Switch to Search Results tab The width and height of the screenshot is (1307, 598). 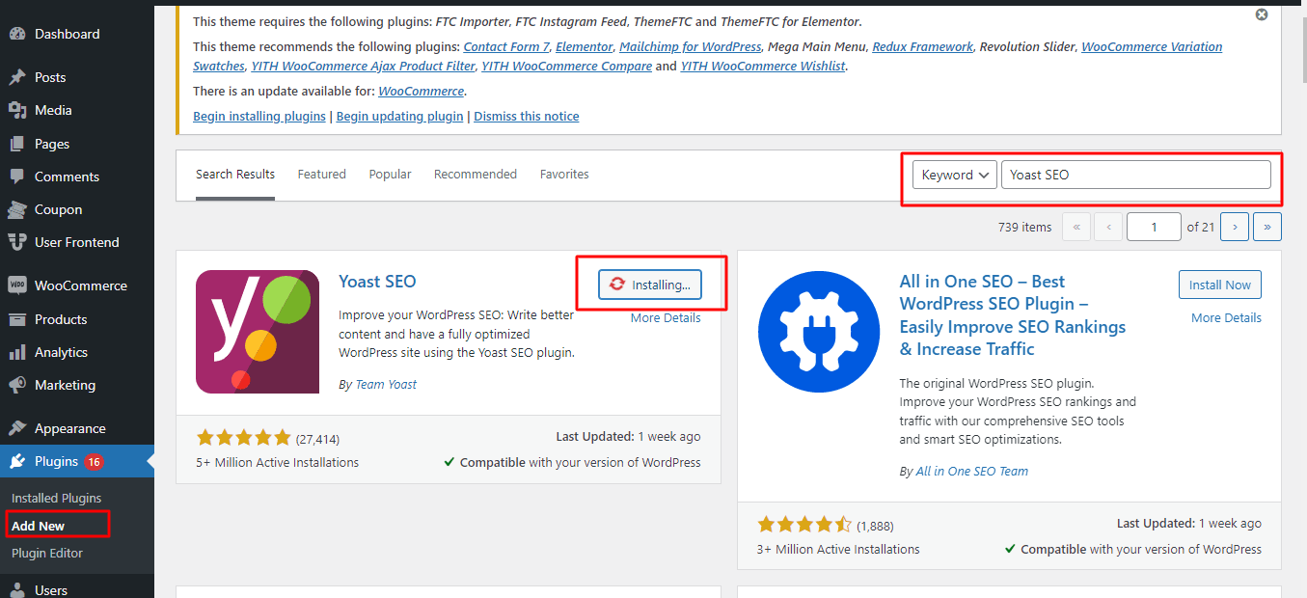(x=235, y=175)
